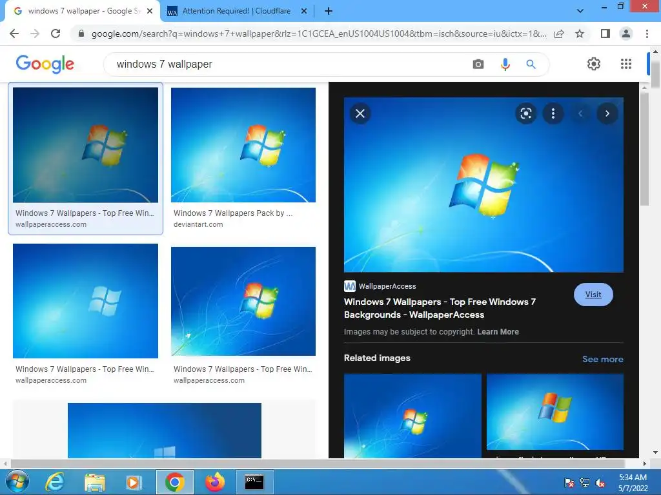Viewport: 661px width, 495px height.
Task: Click the browser forward arrow
Action: [35, 34]
